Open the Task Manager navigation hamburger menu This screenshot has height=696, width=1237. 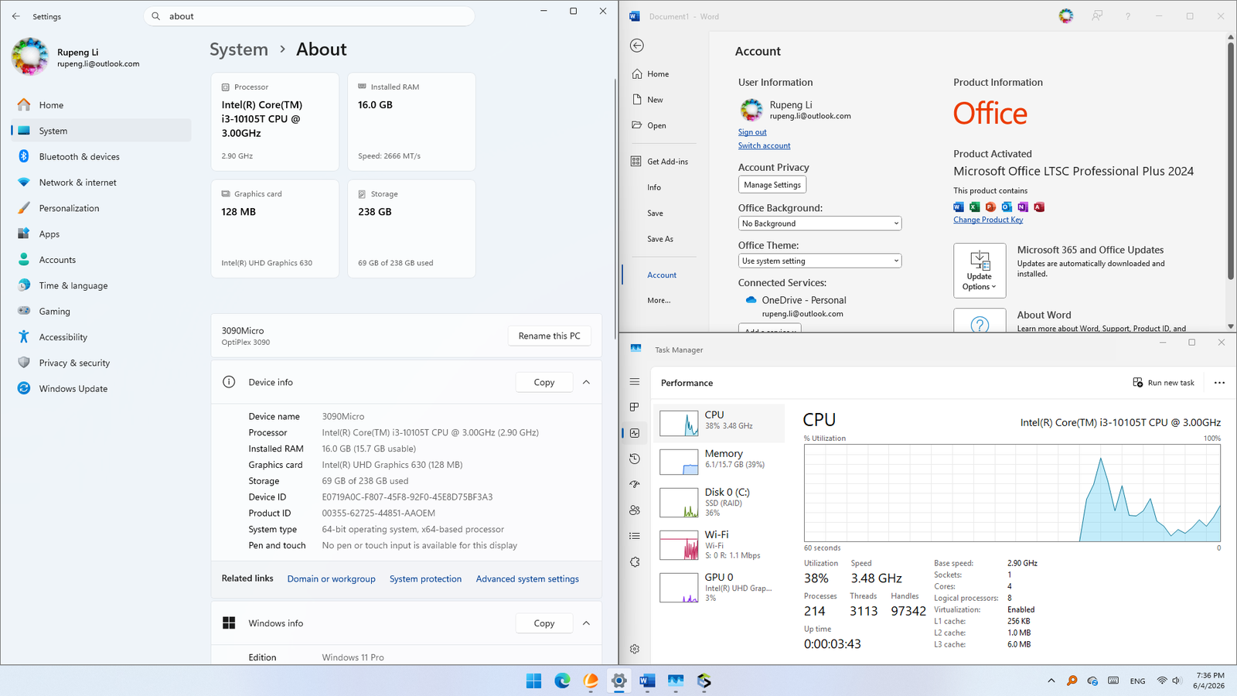(x=635, y=382)
